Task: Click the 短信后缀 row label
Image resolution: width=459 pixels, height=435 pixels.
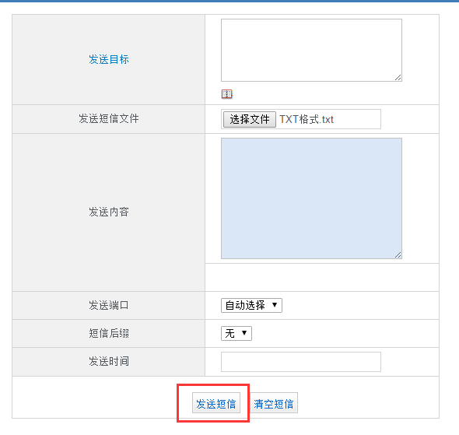Action: pos(109,333)
